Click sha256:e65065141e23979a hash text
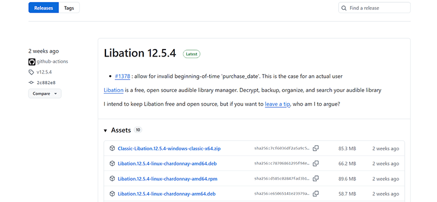The width and height of the screenshot is (437, 202). (282, 194)
